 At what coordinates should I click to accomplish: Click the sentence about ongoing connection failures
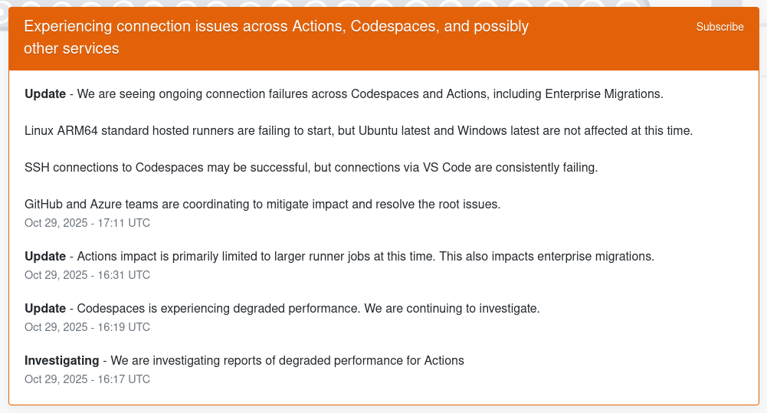(368, 94)
